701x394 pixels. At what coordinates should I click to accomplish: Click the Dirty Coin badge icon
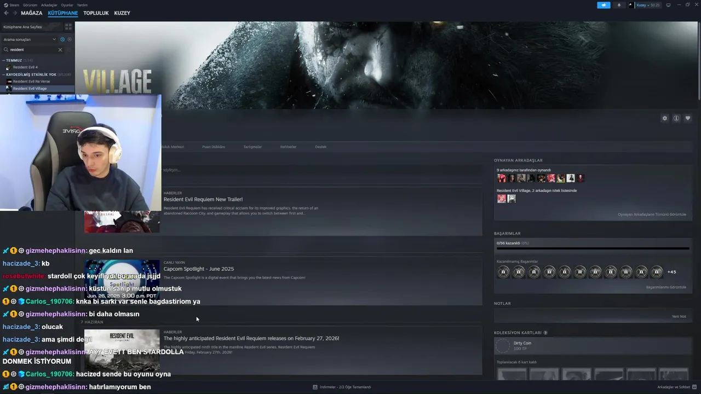pyautogui.click(x=503, y=346)
